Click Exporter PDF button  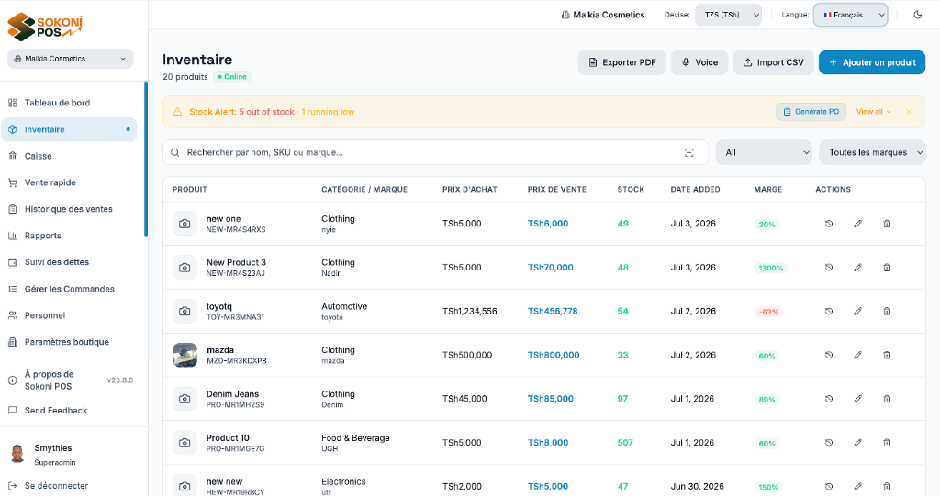click(x=621, y=62)
